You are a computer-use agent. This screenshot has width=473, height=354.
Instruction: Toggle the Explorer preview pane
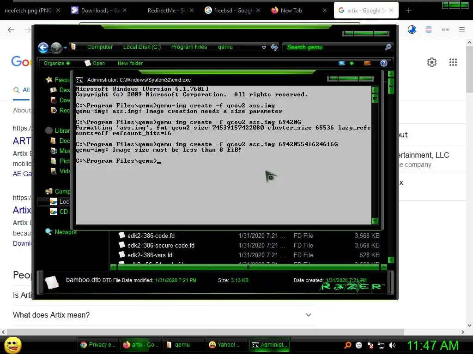(367, 63)
